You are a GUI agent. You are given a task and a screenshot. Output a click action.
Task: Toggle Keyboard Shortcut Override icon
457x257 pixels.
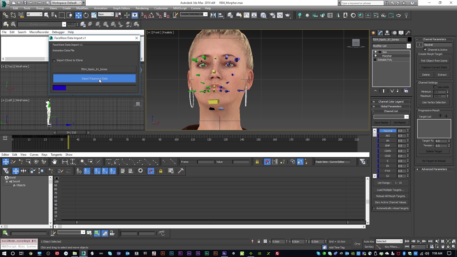click(135, 15)
